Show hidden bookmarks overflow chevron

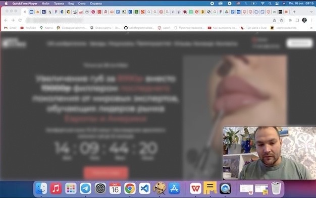(x=311, y=28)
